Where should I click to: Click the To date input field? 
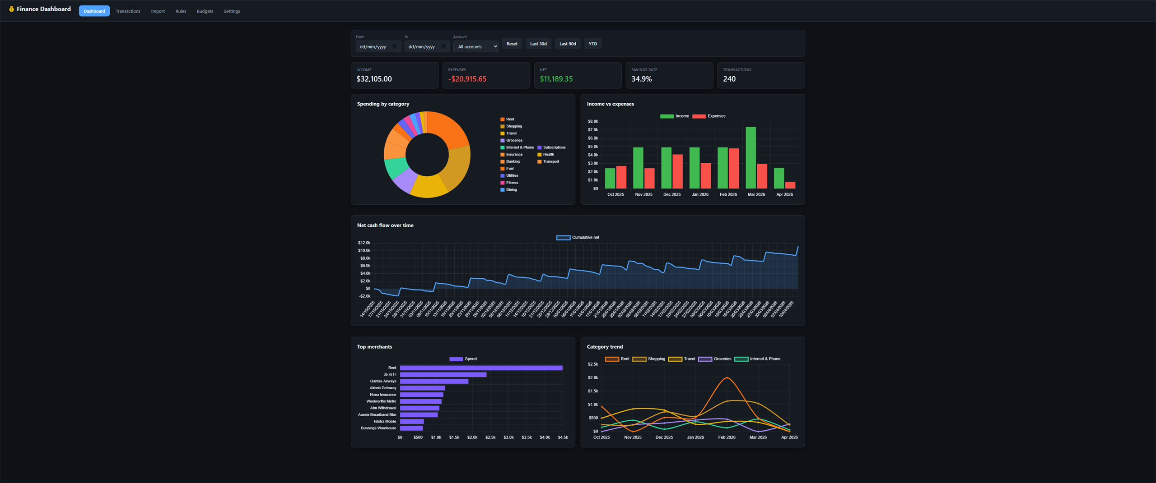(x=427, y=46)
